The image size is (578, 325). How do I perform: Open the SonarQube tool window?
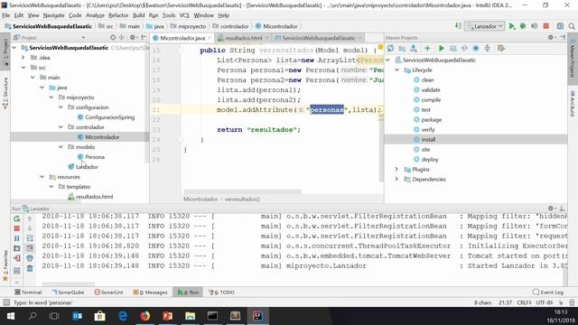(x=68, y=292)
